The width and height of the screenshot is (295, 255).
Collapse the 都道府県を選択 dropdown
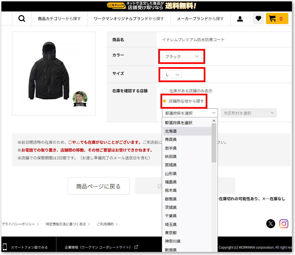pos(190,113)
